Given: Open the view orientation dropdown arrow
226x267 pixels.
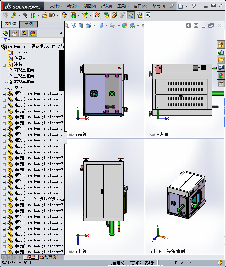Looking at the screenshot, I should 94,26.
